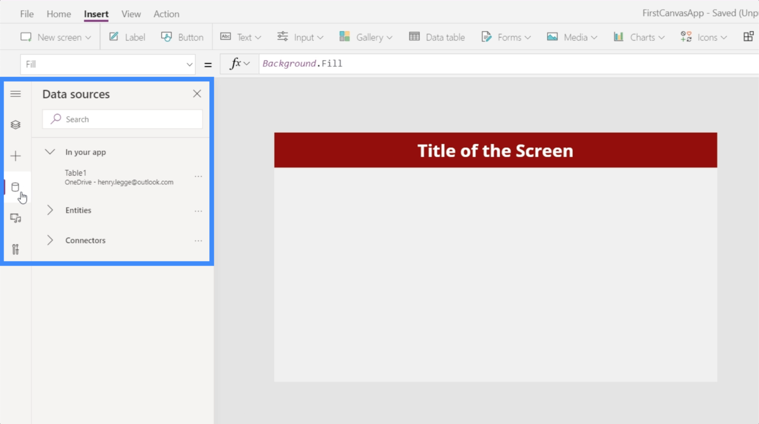
Task: Collapse the In your app section
Action: (x=50, y=152)
